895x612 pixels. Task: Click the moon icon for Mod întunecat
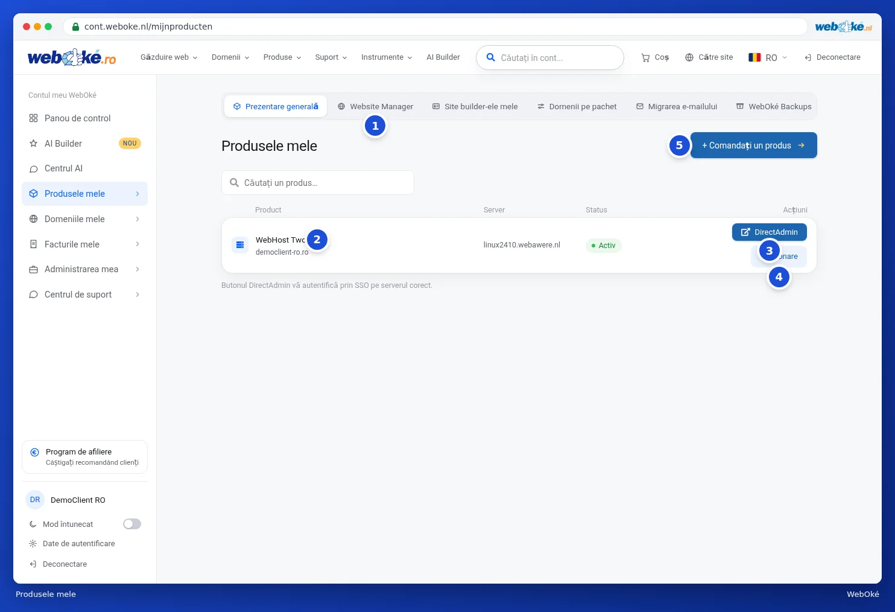tap(33, 524)
